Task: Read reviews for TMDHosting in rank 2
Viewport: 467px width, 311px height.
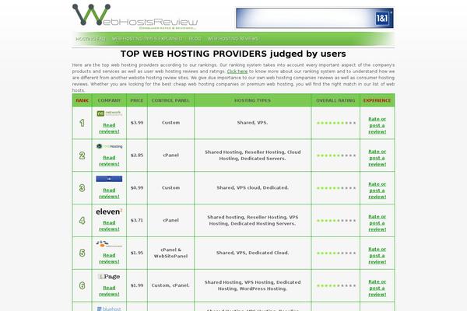Action: pos(109,161)
